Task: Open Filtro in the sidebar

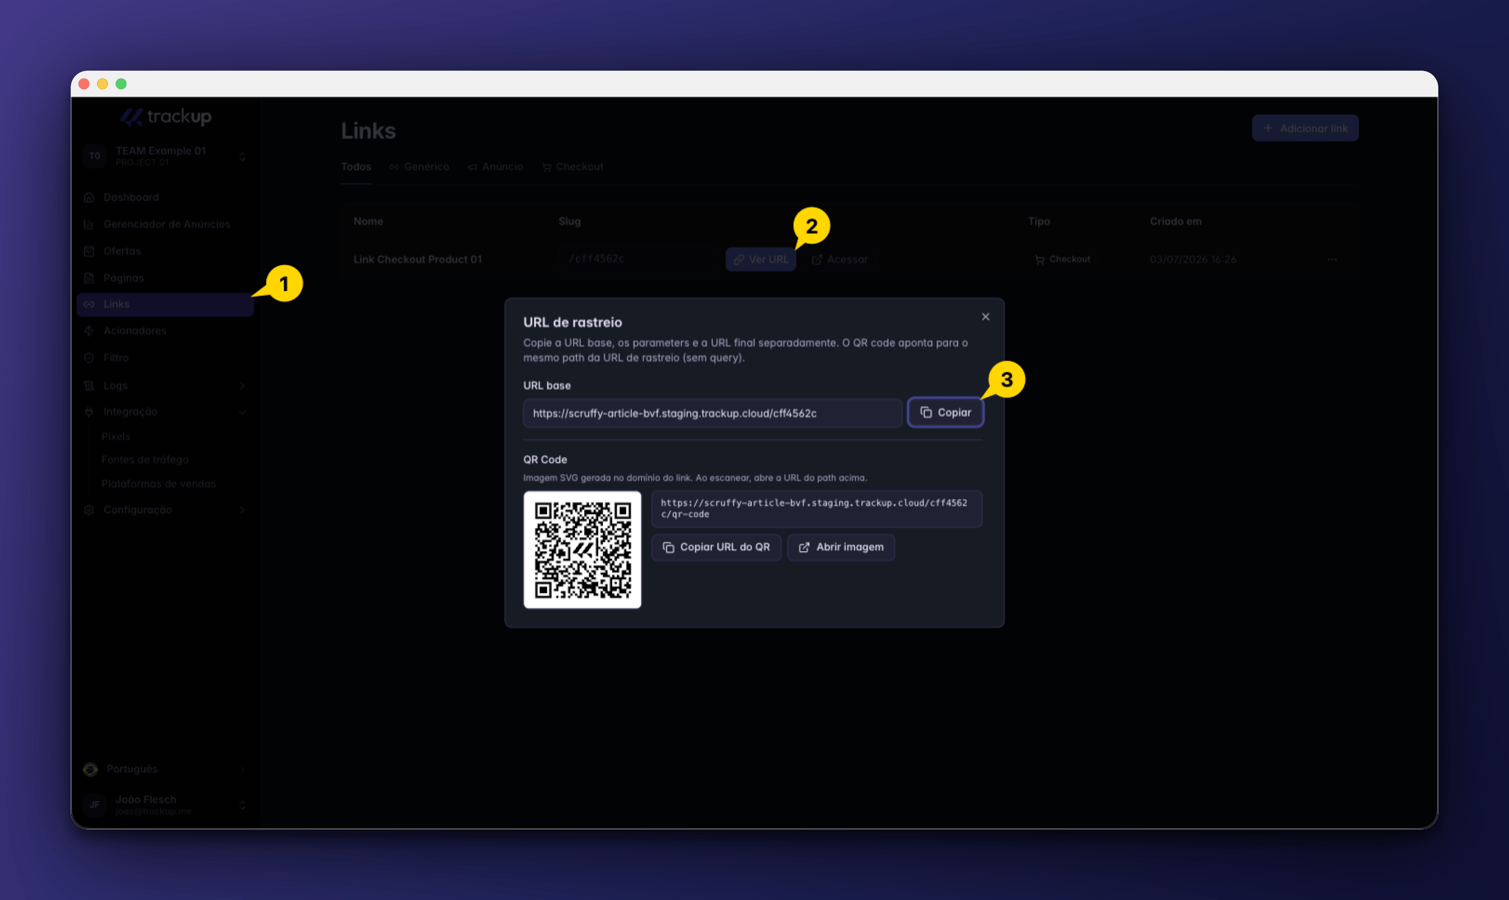Action: [x=165, y=358]
